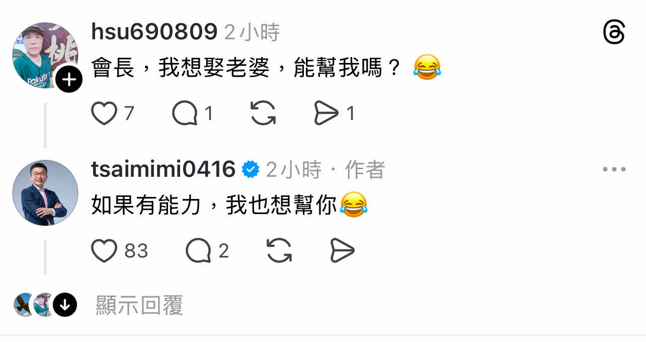Open tsaimimi0416's profile via username

pyautogui.click(x=164, y=170)
